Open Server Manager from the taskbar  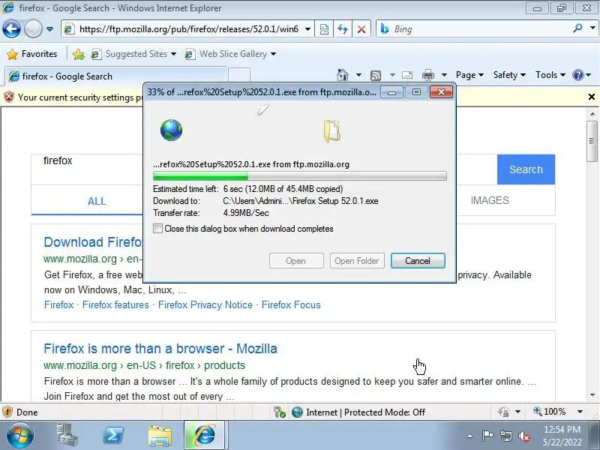tap(67, 435)
